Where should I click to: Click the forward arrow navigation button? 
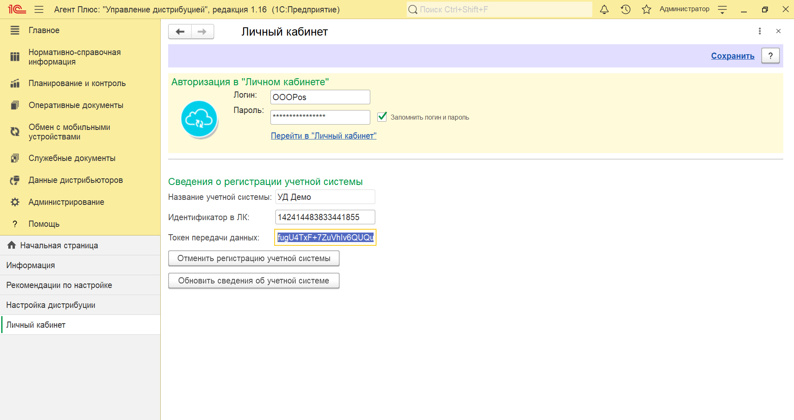point(202,32)
